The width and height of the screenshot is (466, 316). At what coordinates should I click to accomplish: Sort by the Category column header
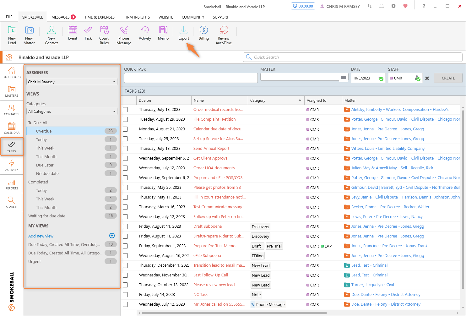coord(276,101)
